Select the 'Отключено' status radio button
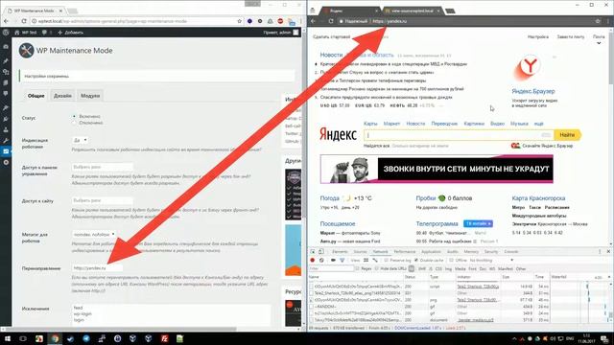This screenshot has width=614, height=345. coord(75,123)
